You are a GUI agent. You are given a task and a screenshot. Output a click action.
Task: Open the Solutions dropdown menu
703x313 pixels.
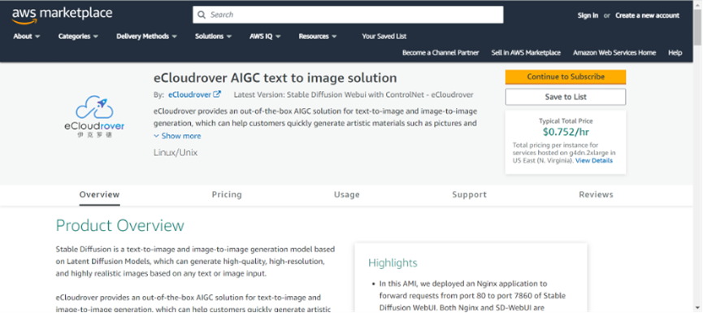[x=213, y=37]
